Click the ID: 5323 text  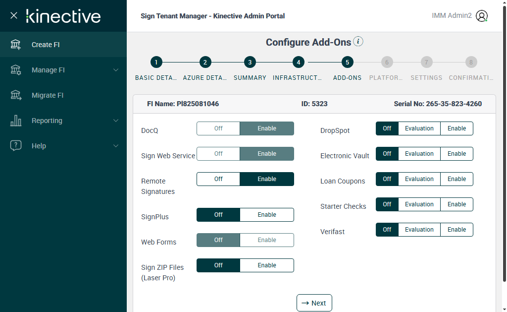[x=314, y=104]
